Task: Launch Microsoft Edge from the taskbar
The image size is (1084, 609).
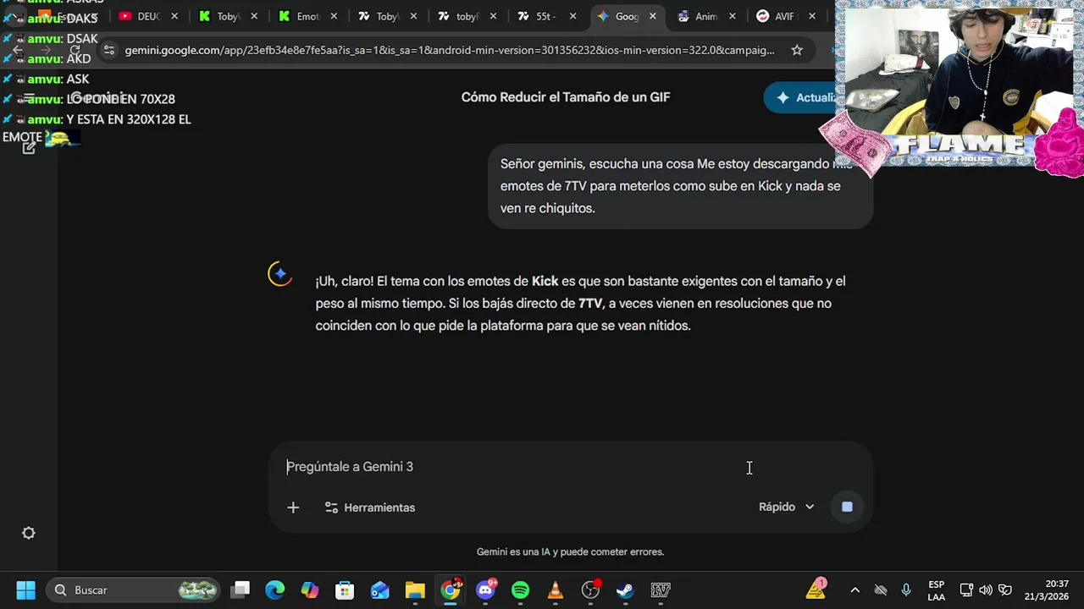Action: coord(275,590)
